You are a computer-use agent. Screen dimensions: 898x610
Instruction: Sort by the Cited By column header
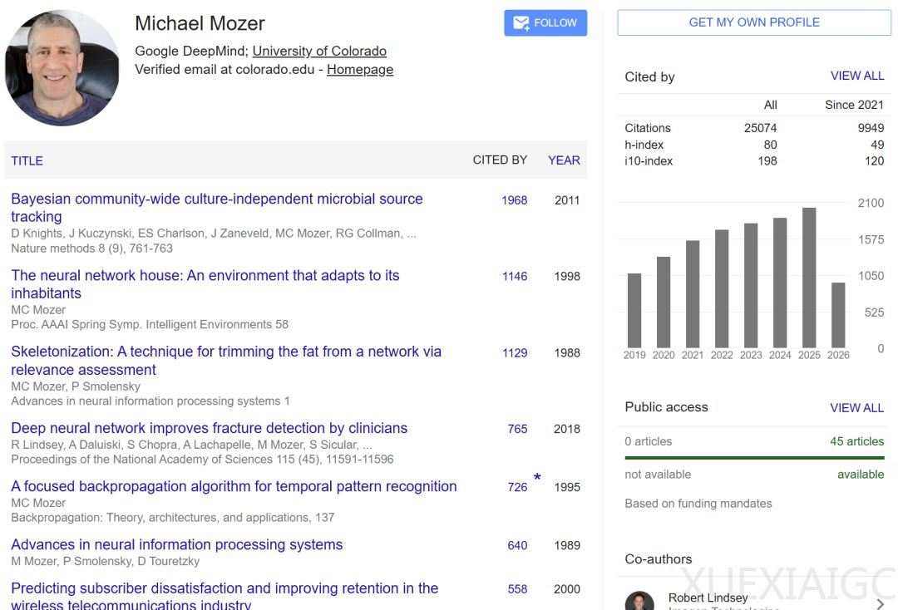point(500,160)
